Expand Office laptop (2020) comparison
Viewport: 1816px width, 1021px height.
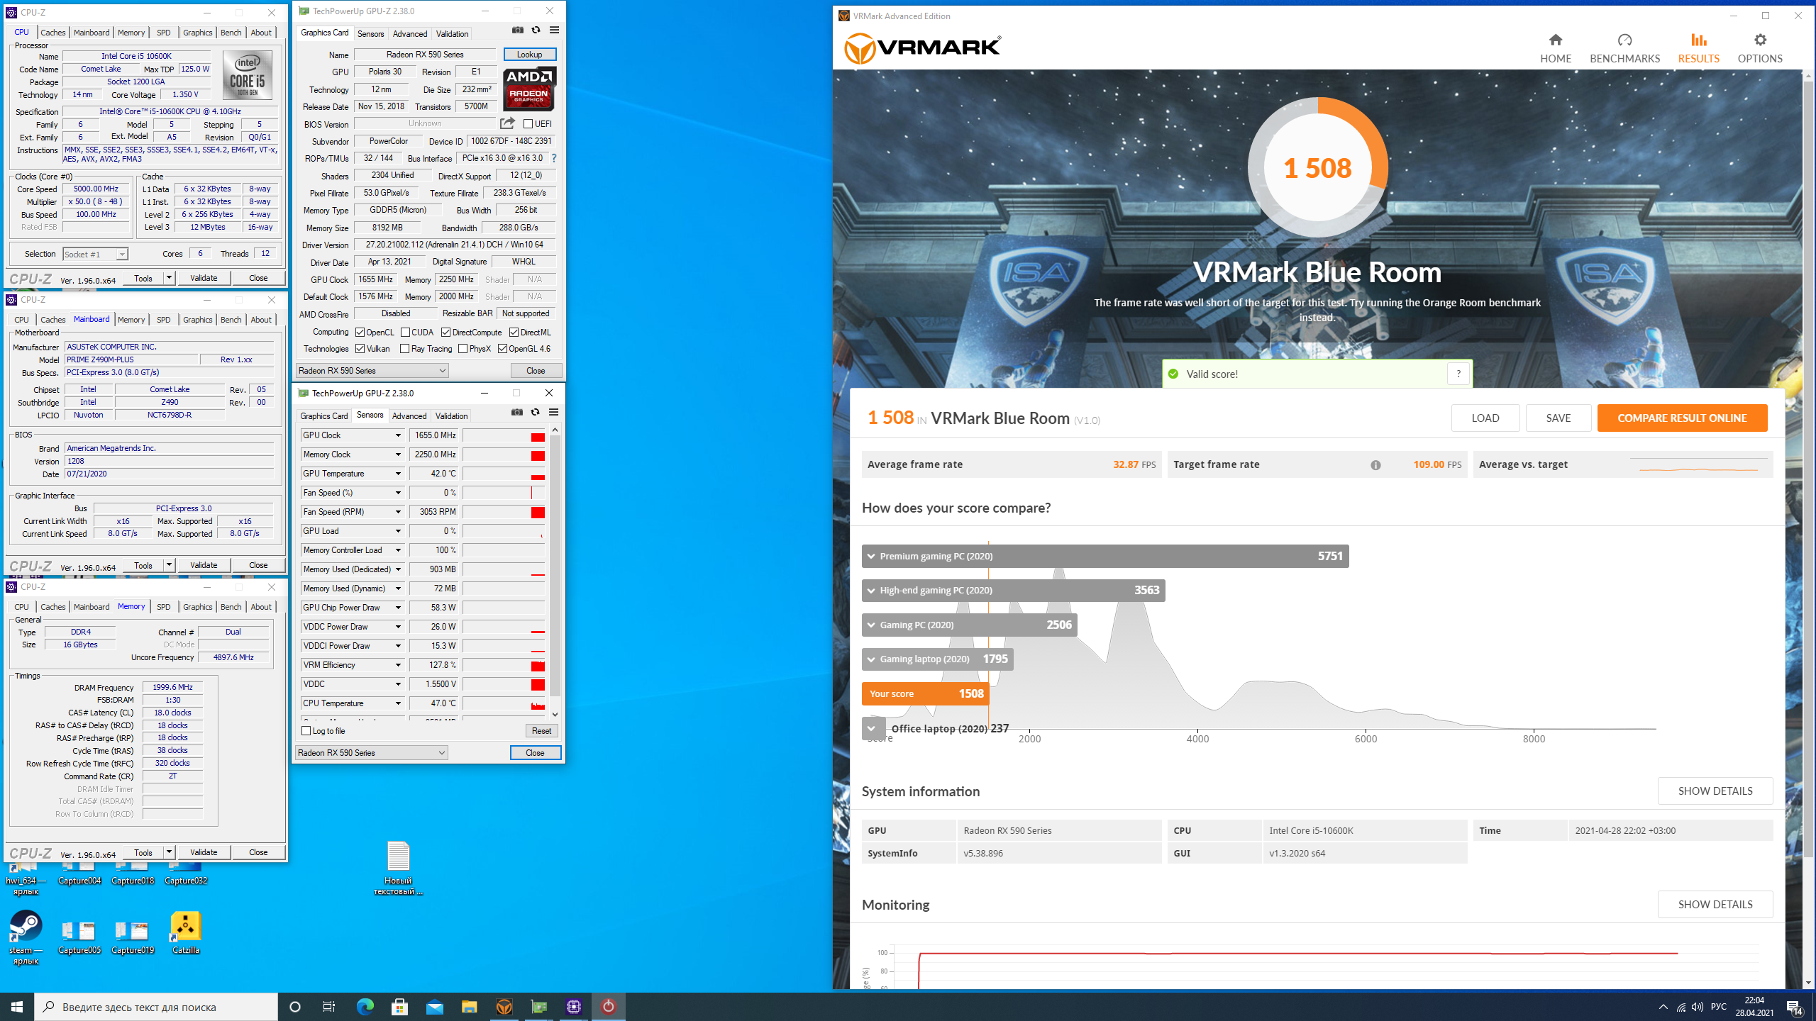(873, 728)
